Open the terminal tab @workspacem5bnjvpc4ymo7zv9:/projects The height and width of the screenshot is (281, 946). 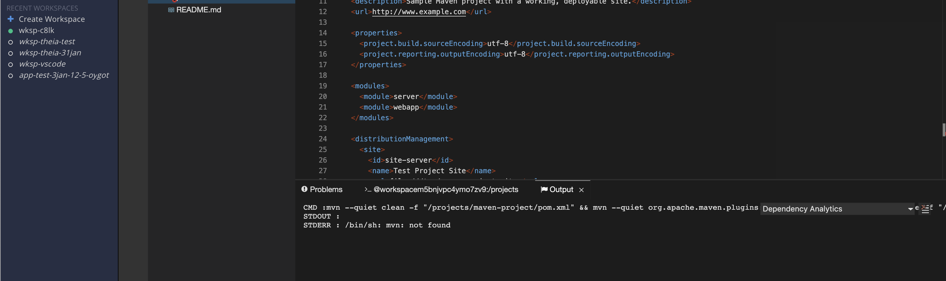(x=446, y=189)
